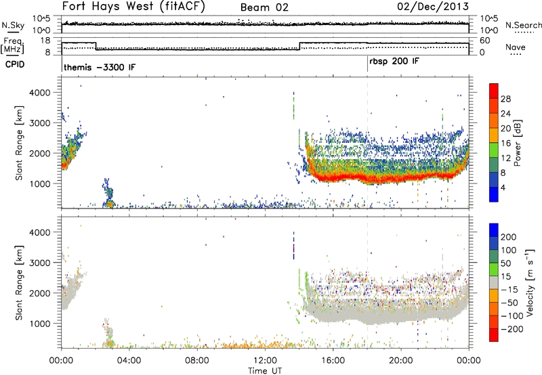This screenshot has width=542, height=375.
Task: Click the "themis -3300 IF" CPID text
Action: [x=100, y=67]
